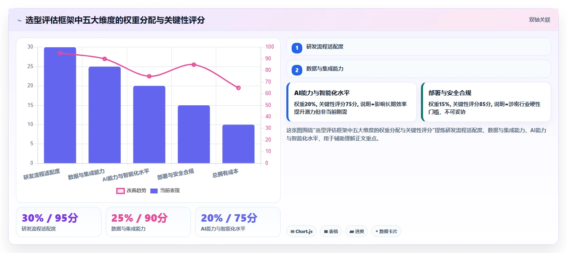Click the 数据与集成能力 bar in chart

point(104,115)
